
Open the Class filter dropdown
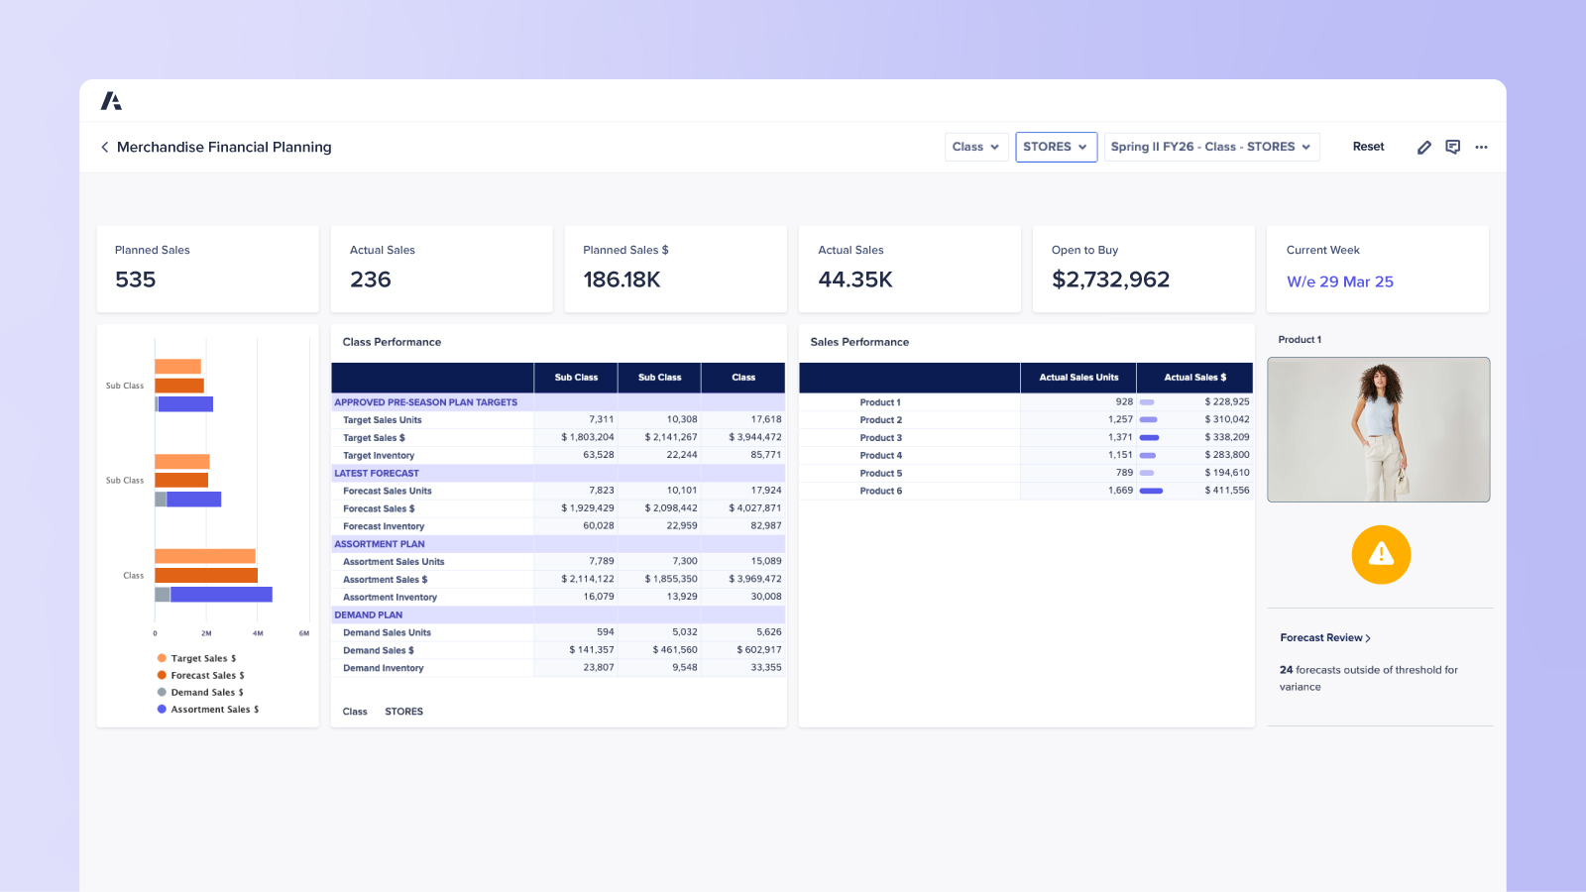(x=975, y=146)
